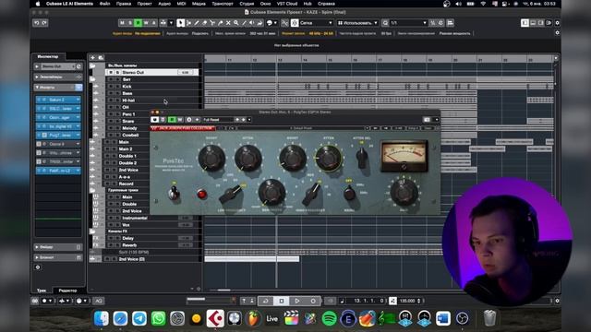Click the transport Play button
This screenshot has width=591, height=332.
click(x=297, y=301)
